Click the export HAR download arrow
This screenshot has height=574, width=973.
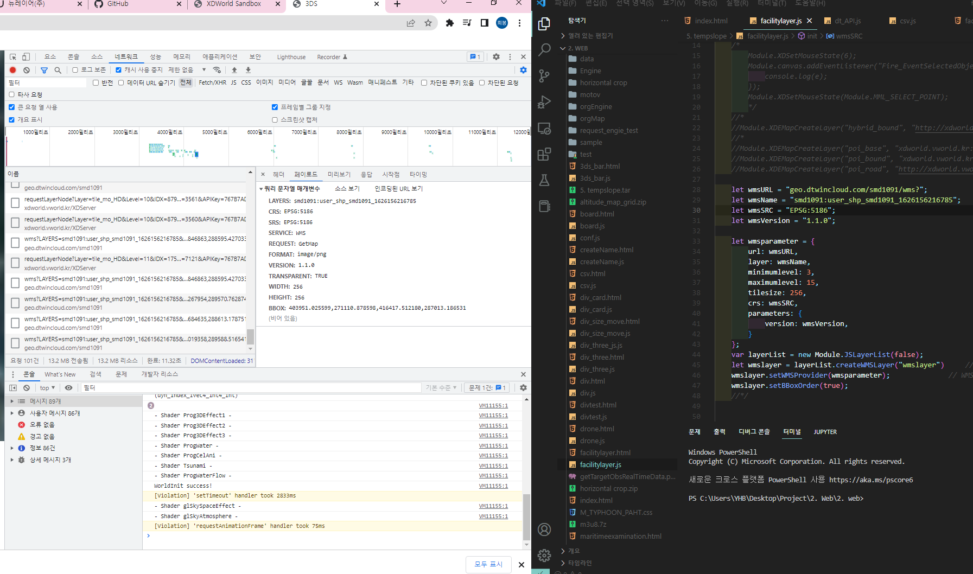(248, 69)
